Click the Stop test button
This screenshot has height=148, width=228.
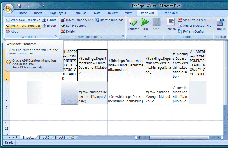156,24
